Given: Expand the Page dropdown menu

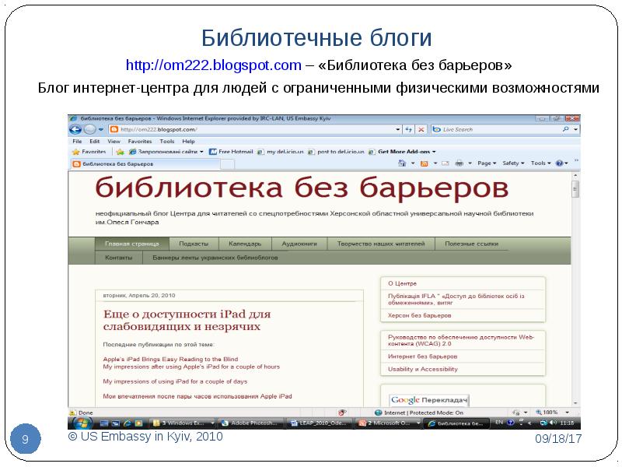Looking at the screenshot, I should pyautogui.click(x=487, y=163).
